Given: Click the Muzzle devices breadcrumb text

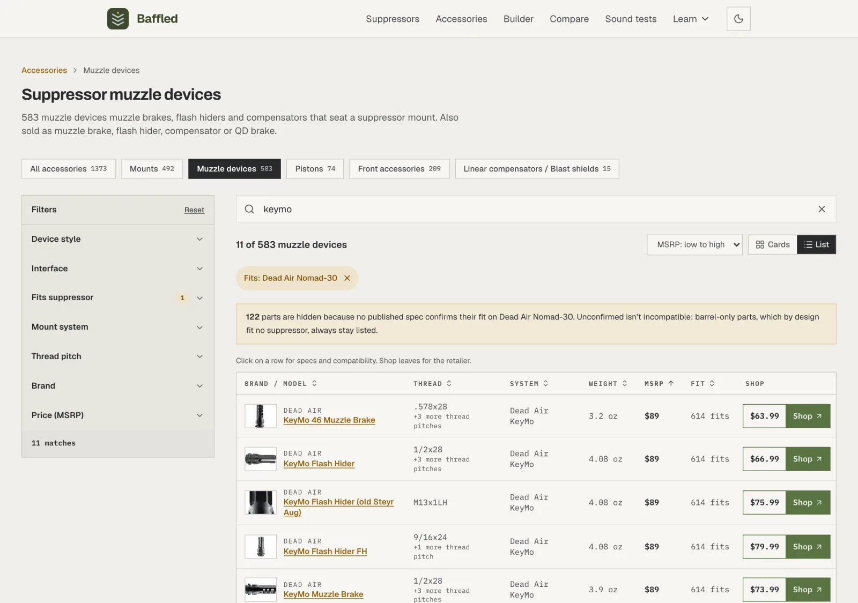Looking at the screenshot, I should (x=112, y=70).
